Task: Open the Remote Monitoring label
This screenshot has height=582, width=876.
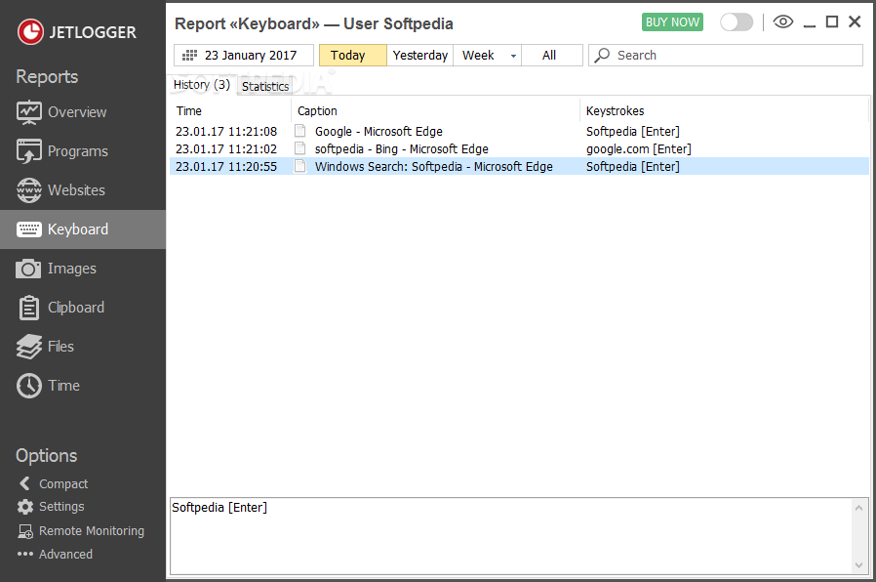Action: tap(92, 531)
